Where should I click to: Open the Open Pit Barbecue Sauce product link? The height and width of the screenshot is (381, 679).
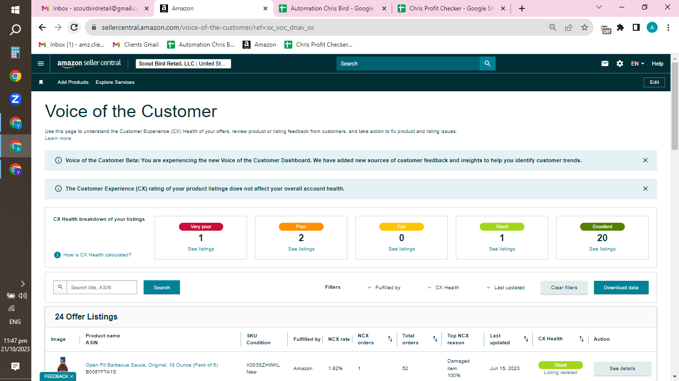point(152,365)
